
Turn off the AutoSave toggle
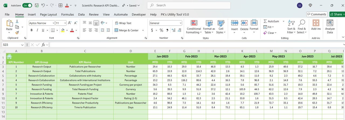pyautogui.click(x=27, y=5)
